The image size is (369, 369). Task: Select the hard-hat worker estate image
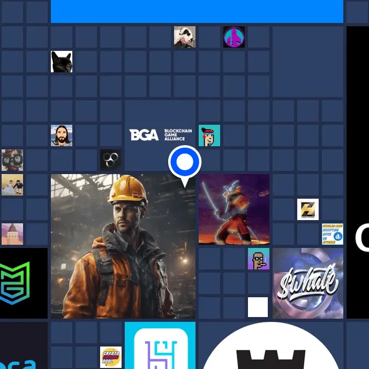click(123, 246)
